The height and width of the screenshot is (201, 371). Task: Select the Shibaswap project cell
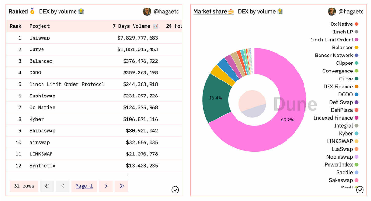point(42,131)
